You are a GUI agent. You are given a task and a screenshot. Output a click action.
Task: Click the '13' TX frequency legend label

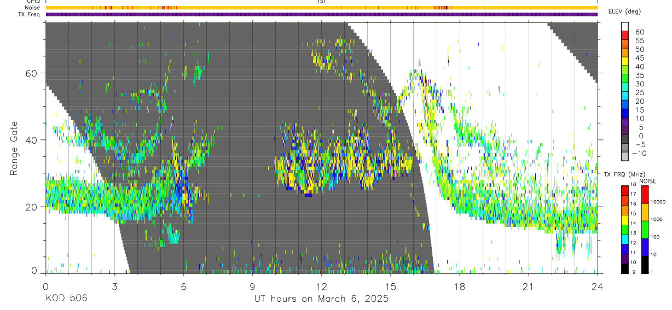tap(633, 233)
